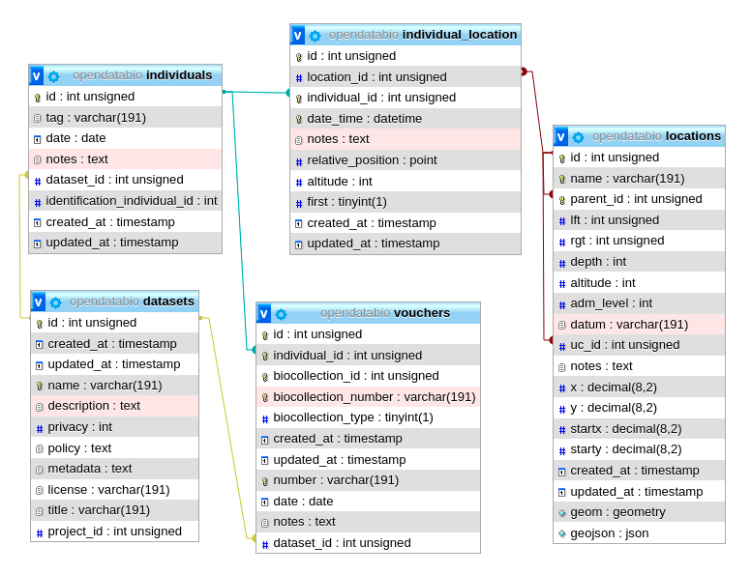Viewport: 751px width, 575px height.
Task: Pick the relative_position column in individual_location
Action: point(372,160)
